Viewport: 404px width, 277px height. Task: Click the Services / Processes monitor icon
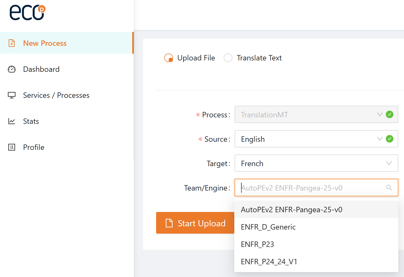point(12,95)
